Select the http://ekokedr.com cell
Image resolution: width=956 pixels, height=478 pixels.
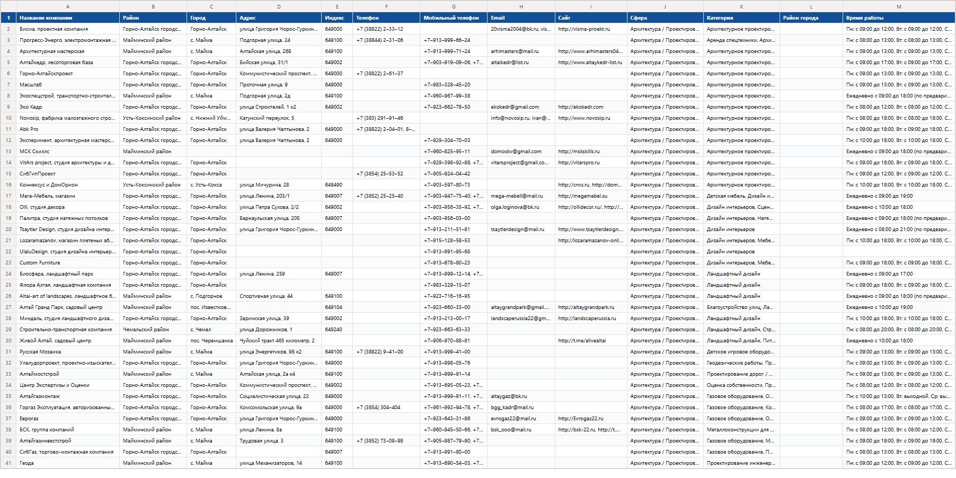click(591, 107)
